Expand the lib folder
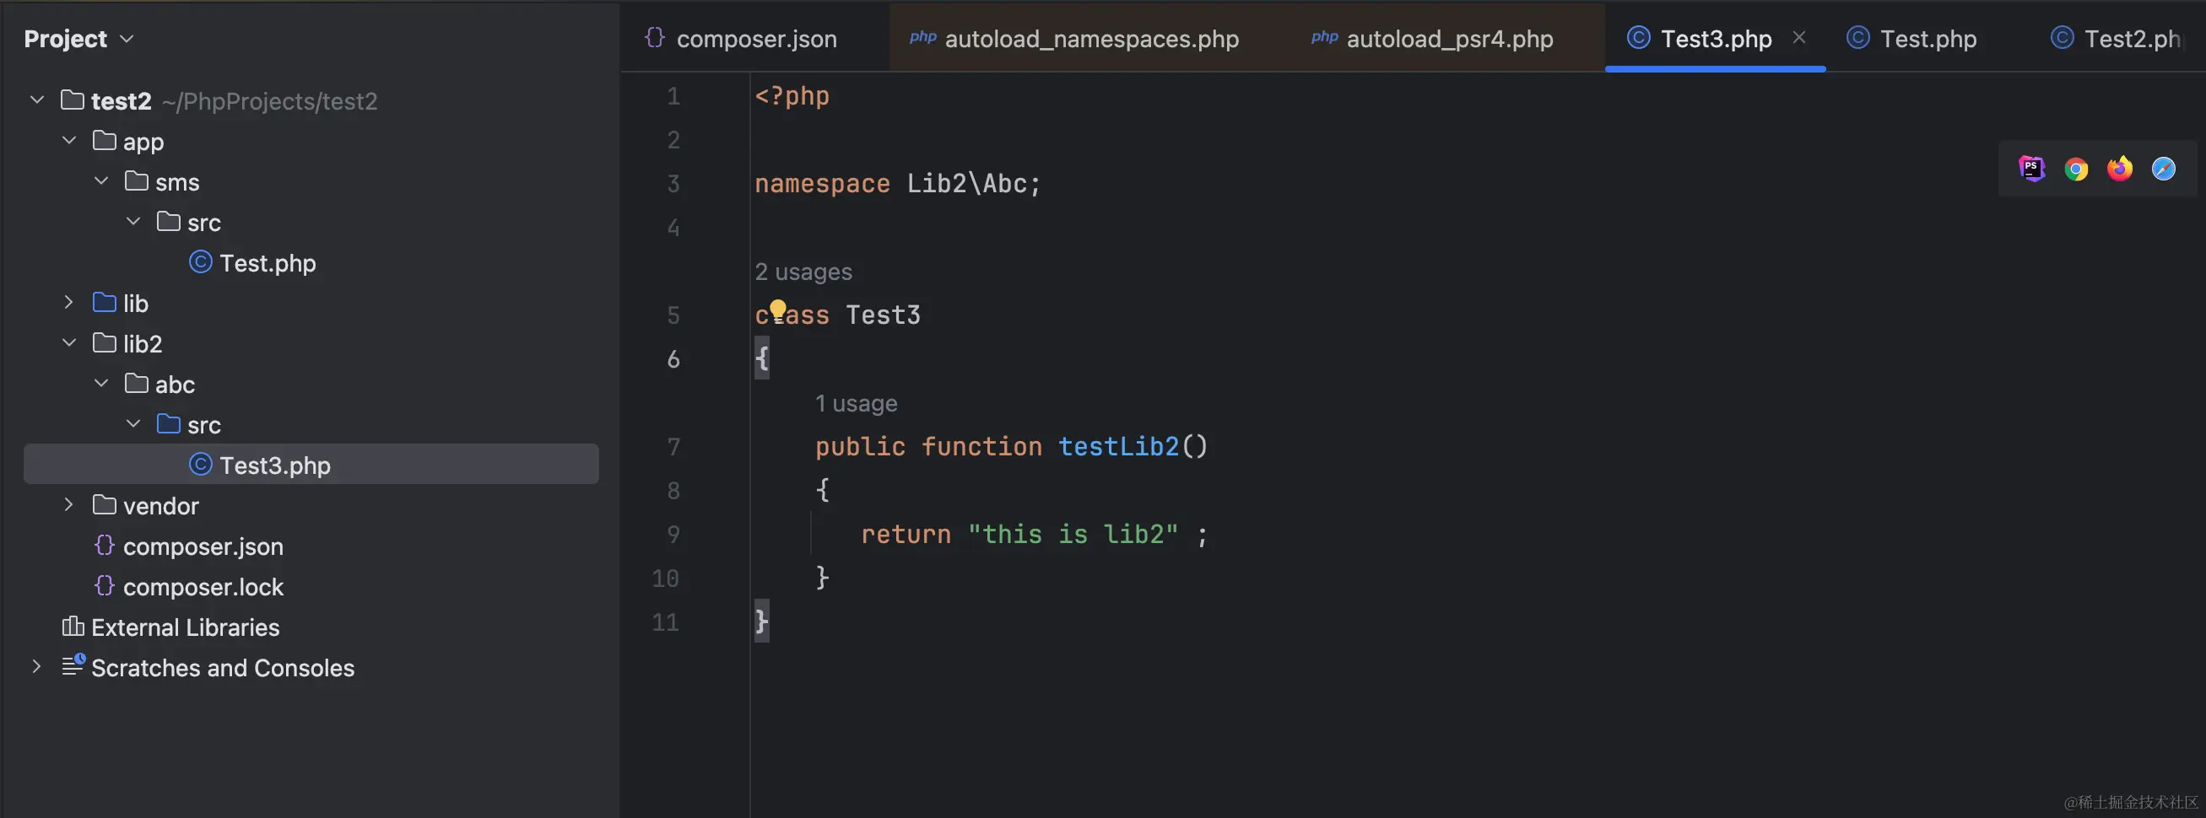Viewport: 2206px width, 818px height. click(x=68, y=302)
